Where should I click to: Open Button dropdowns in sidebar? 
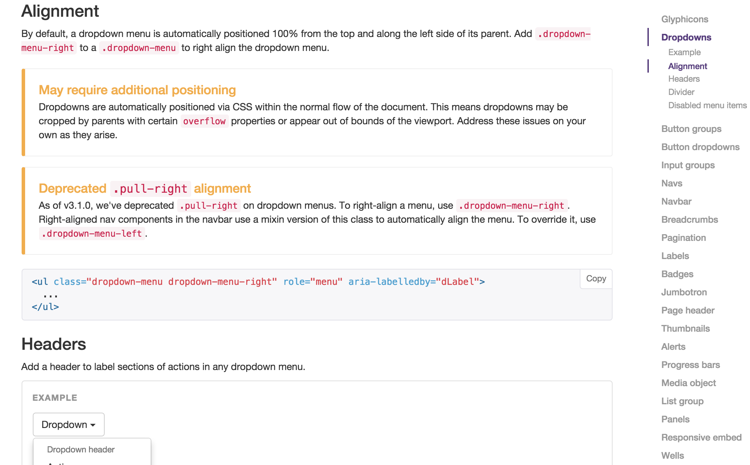tap(700, 147)
